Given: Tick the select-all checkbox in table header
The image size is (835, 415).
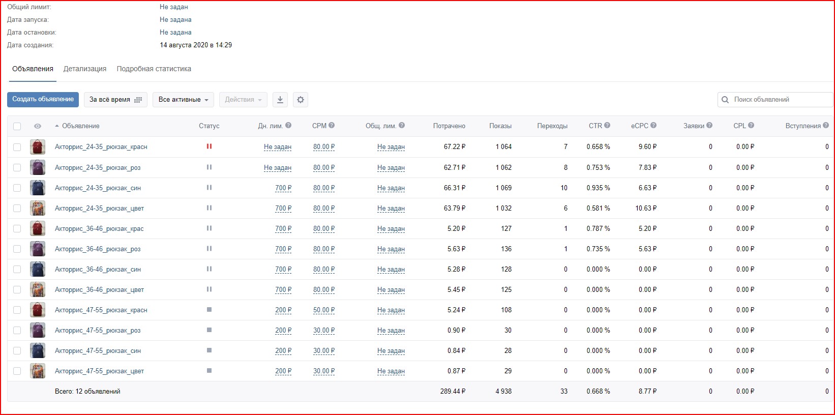Looking at the screenshot, I should [x=17, y=126].
